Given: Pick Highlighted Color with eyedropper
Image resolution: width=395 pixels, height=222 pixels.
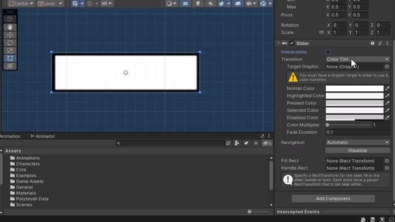Looking at the screenshot, I should click(x=387, y=96).
